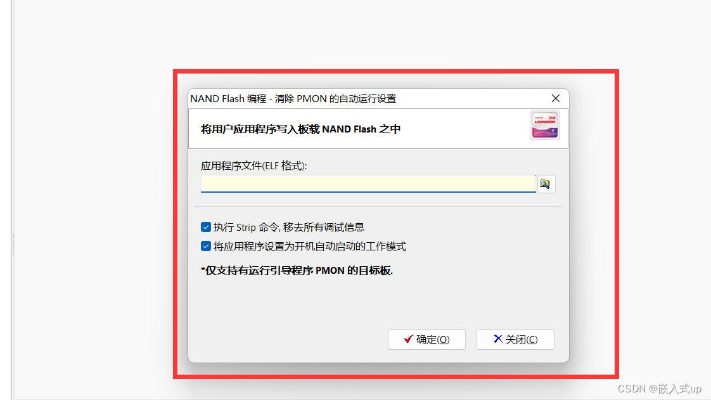Focus the 应用程序文件 path input field

click(x=368, y=184)
